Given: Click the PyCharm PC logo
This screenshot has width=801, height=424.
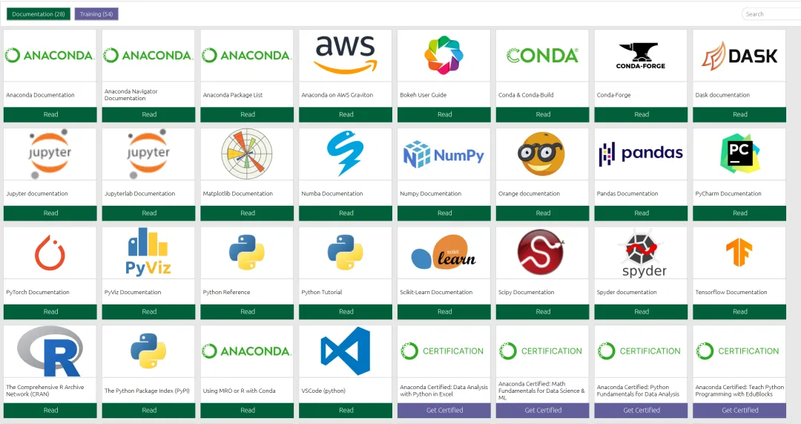Looking at the screenshot, I should [x=739, y=154].
